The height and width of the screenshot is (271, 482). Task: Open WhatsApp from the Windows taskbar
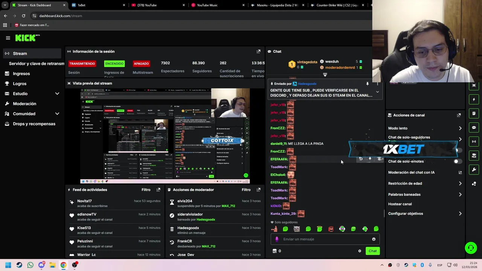[30, 265]
